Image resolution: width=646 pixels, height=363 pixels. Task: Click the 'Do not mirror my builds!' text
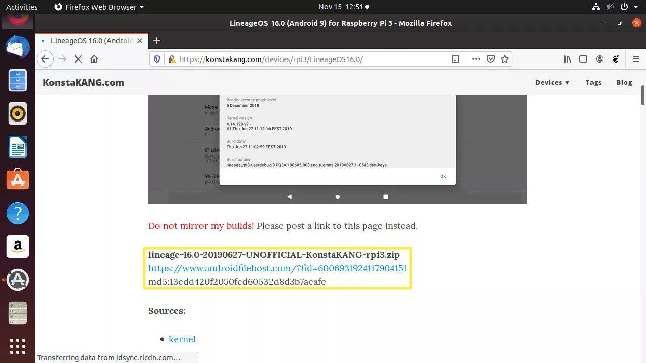pos(201,226)
